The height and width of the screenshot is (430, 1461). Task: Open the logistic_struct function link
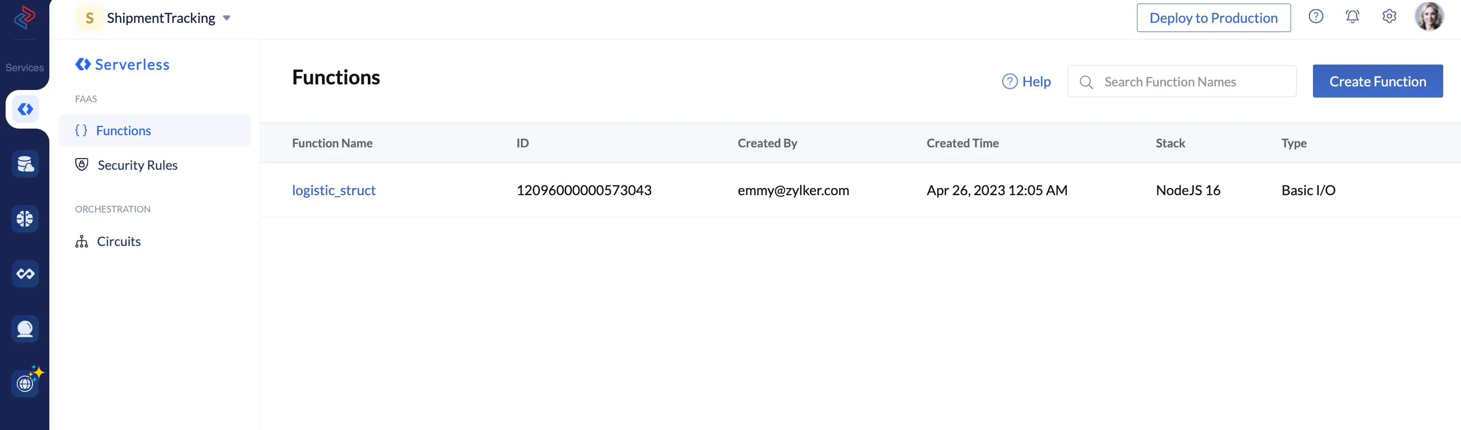[334, 191]
